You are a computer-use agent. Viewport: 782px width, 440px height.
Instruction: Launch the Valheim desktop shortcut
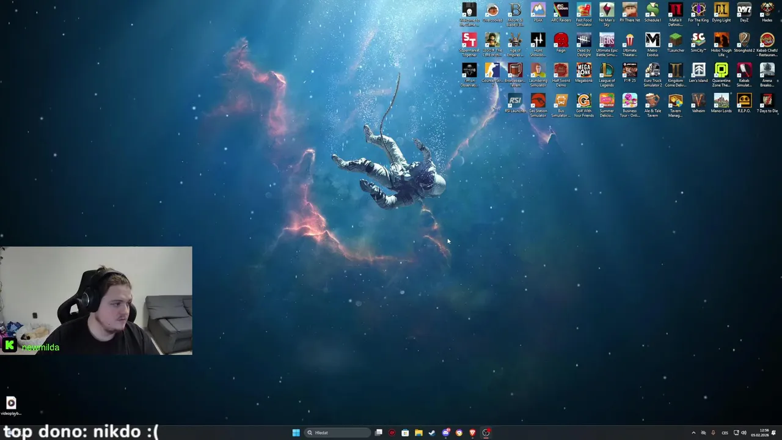point(698,104)
